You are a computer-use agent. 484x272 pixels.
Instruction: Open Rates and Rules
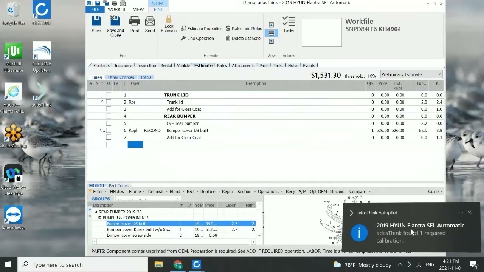click(x=244, y=29)
